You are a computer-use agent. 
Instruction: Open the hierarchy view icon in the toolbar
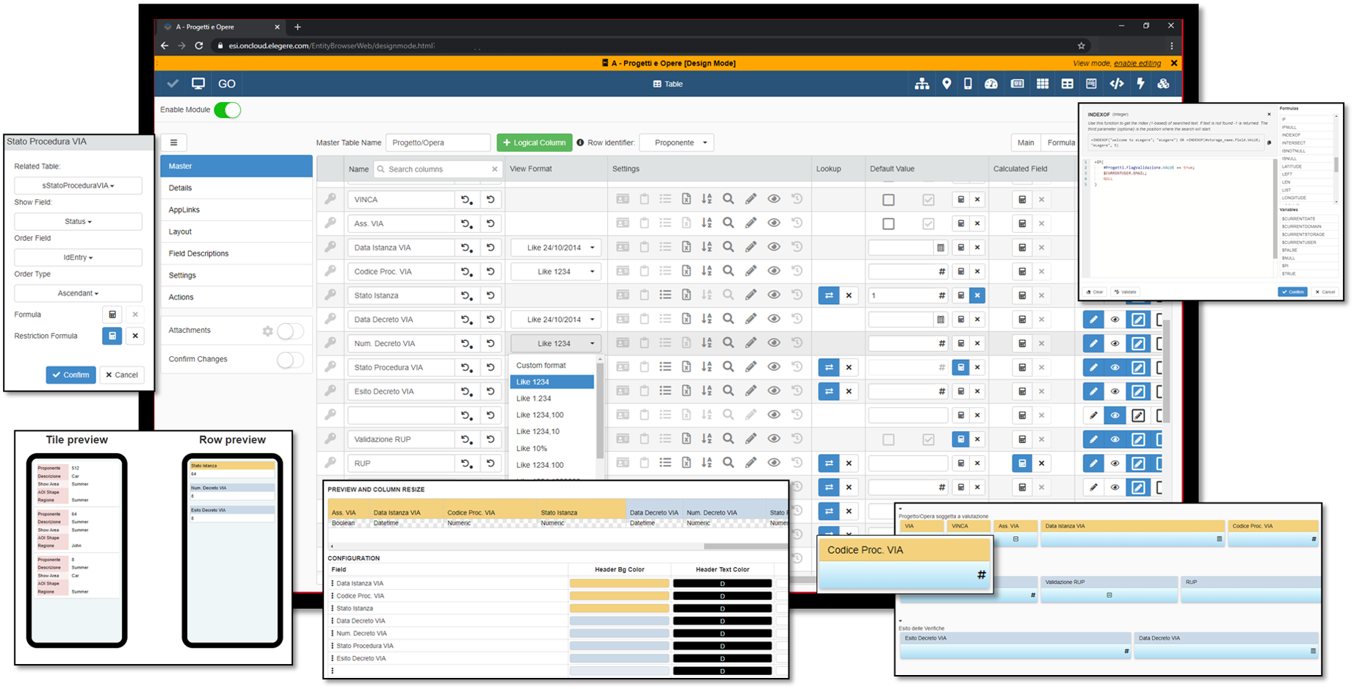tap(923, 84)
